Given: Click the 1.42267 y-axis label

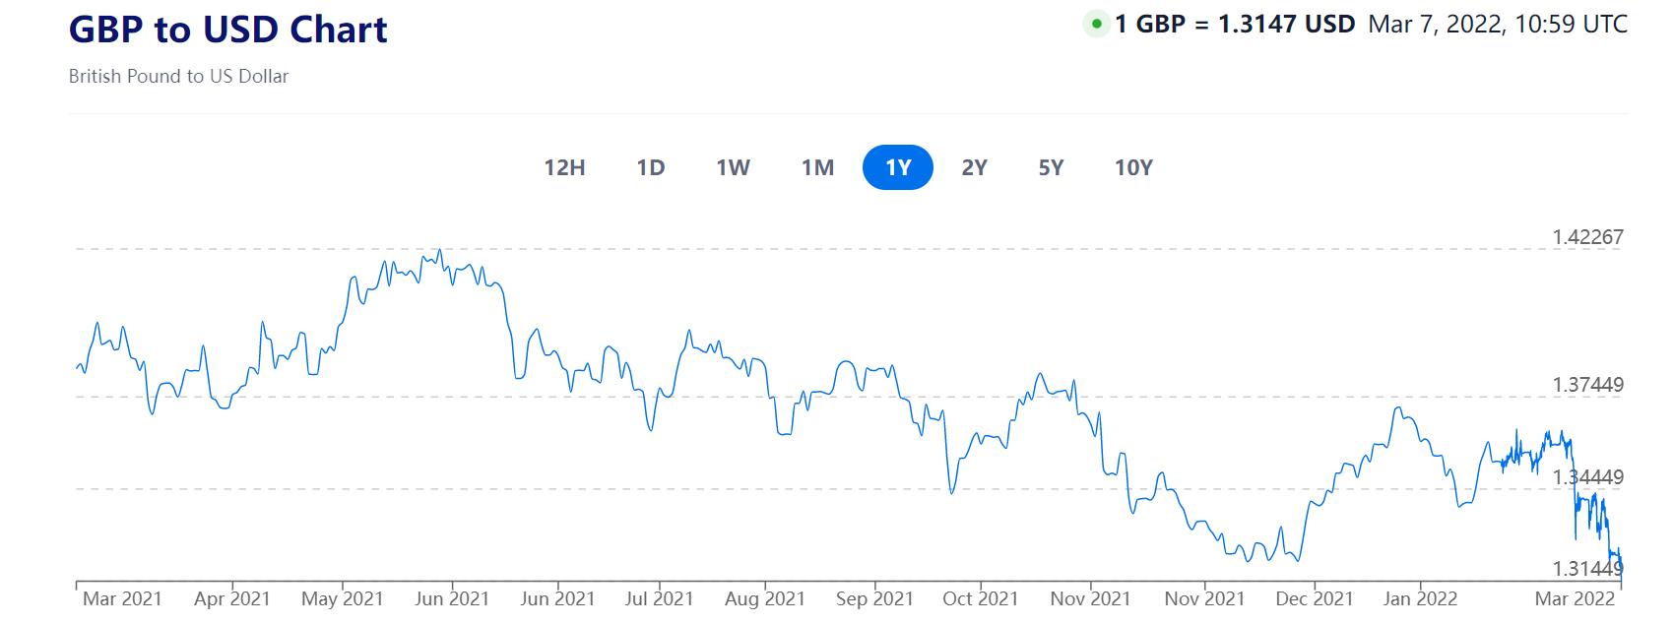Looking at the screenshot, I should coord(1587,237).
